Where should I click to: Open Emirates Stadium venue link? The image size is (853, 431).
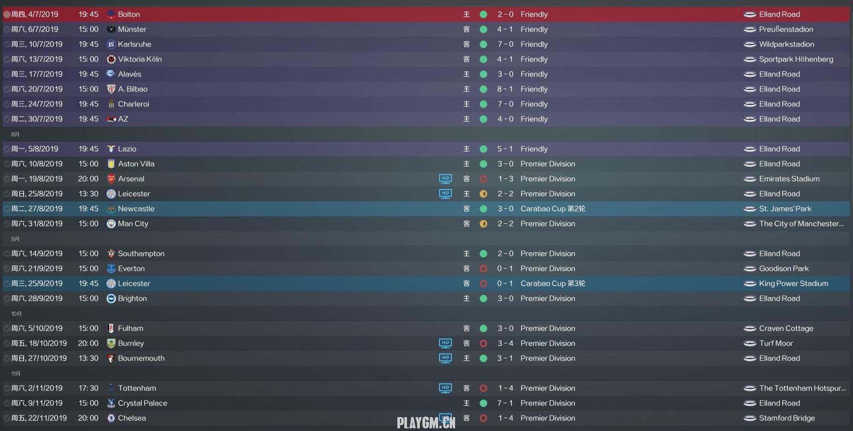tap(789, 179)
